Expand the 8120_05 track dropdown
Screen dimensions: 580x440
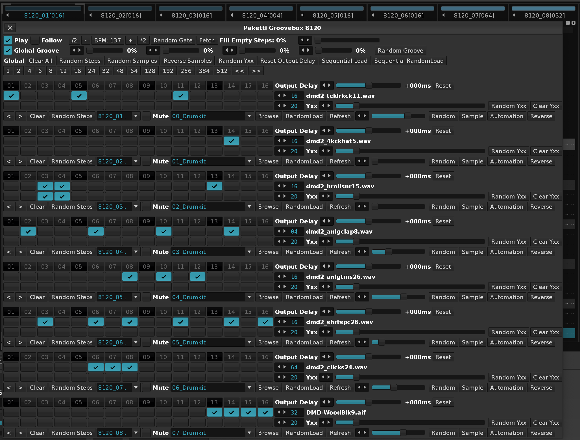[x=136, y=297]
